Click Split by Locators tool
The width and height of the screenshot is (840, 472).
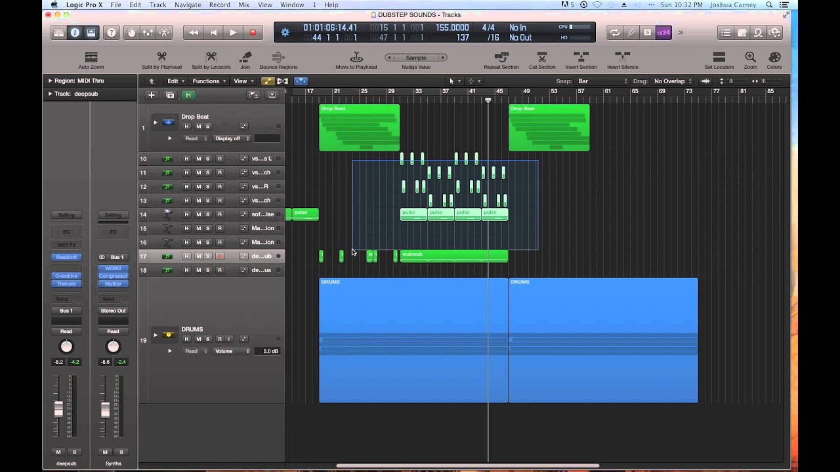(211, 58)
